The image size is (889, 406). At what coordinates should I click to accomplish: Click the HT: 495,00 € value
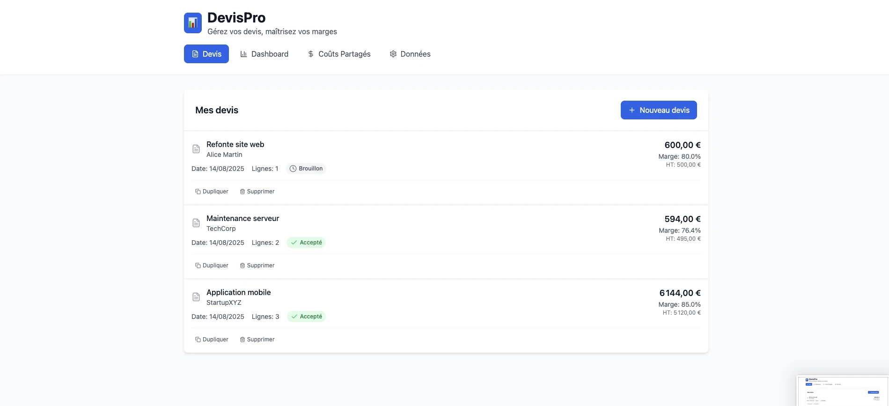click(x=683, y=239)
